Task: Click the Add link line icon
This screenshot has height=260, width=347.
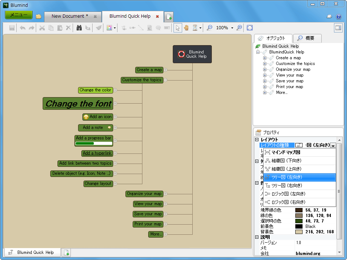Action: pos(141,28)
